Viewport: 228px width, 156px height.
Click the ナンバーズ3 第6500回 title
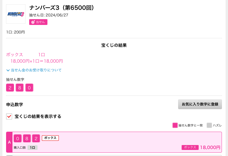(62, 8)
